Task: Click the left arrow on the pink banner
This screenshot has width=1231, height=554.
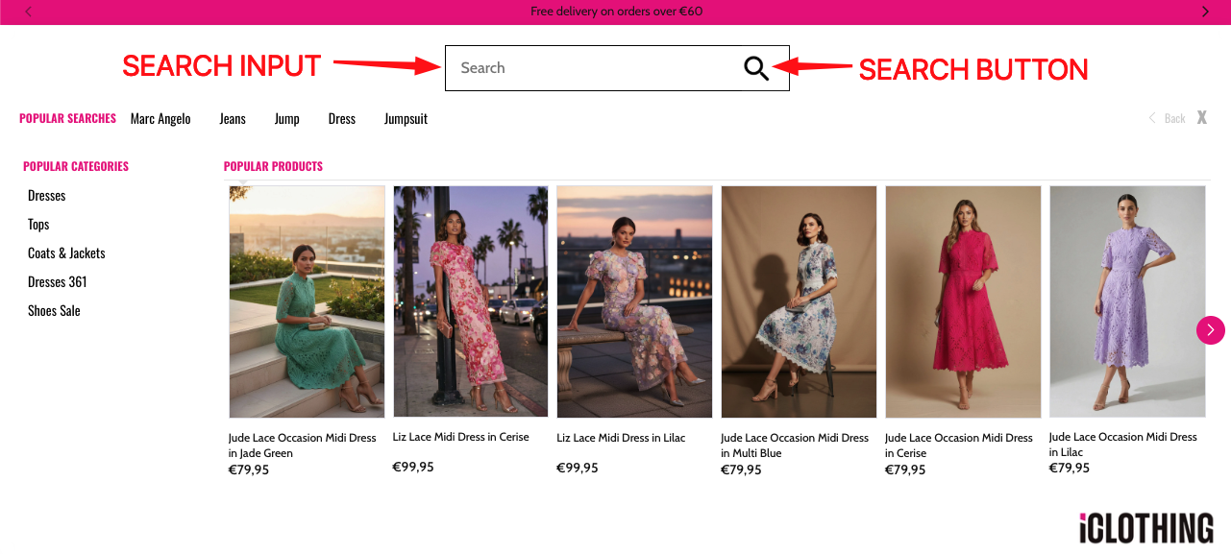Action: click(x=26, y=11)
